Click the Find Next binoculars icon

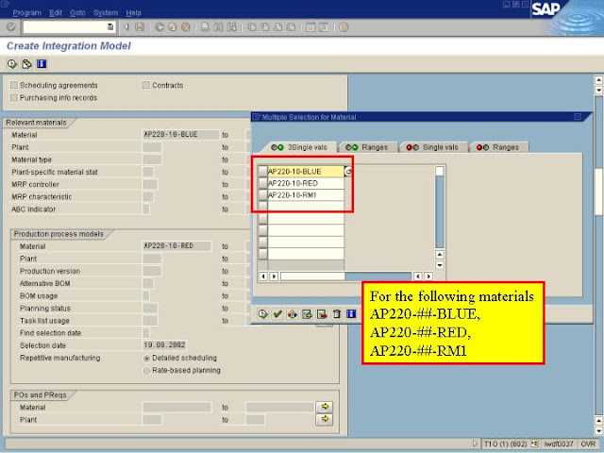[231, 27]
